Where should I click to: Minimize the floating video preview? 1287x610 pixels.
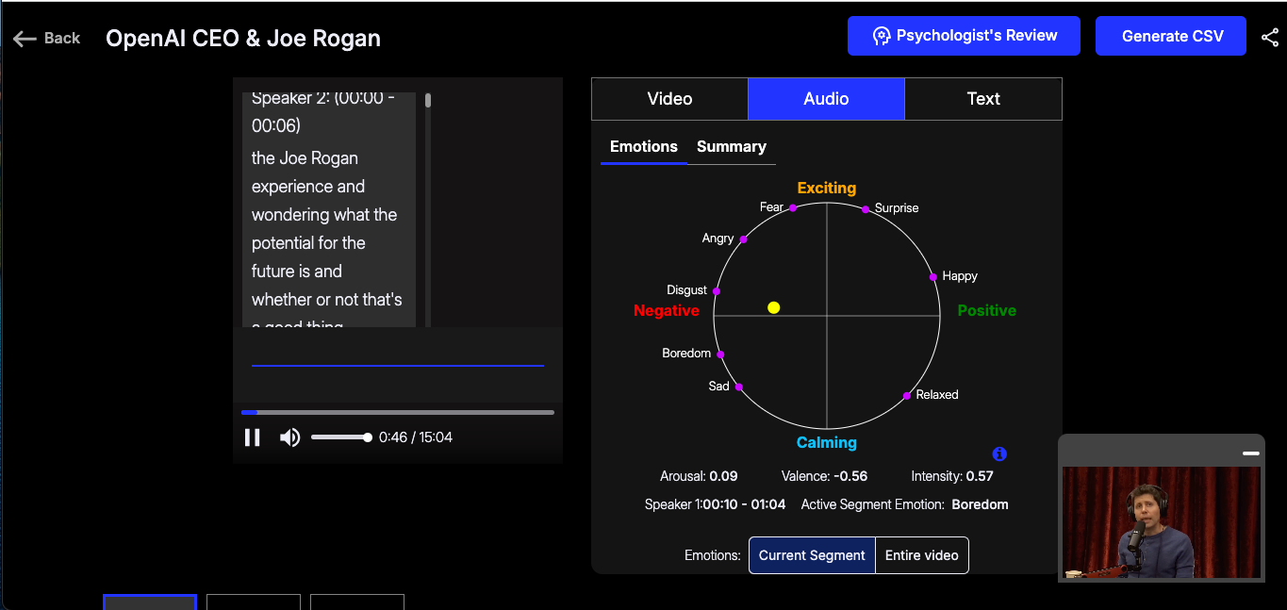(1251, 453)
